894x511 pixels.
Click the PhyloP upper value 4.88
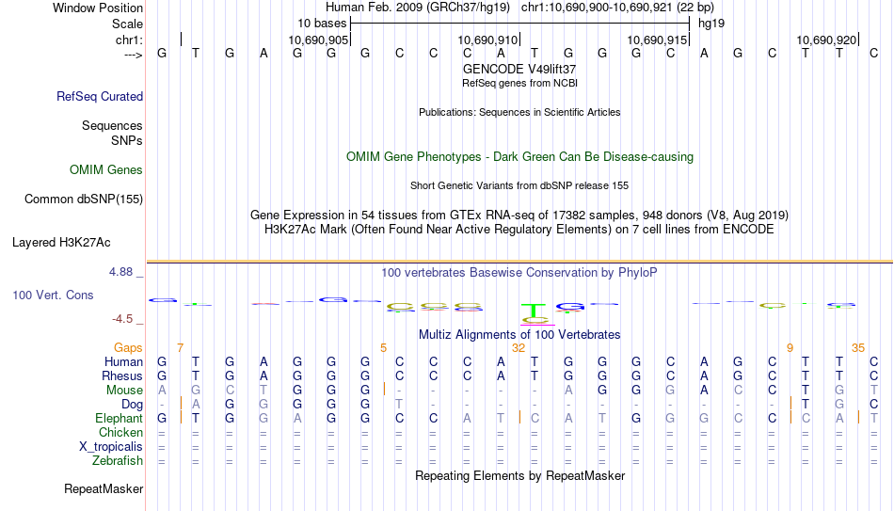click(x=120, y=272)
